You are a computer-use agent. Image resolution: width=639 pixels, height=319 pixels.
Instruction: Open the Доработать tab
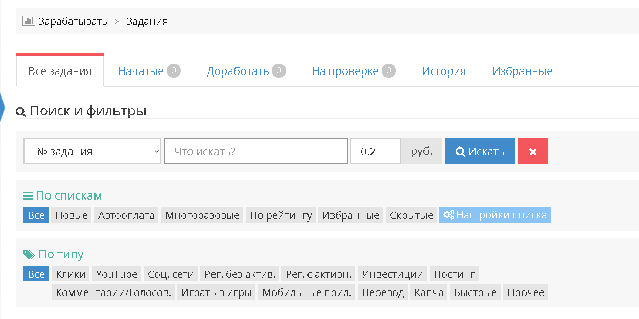pos(238,71)
